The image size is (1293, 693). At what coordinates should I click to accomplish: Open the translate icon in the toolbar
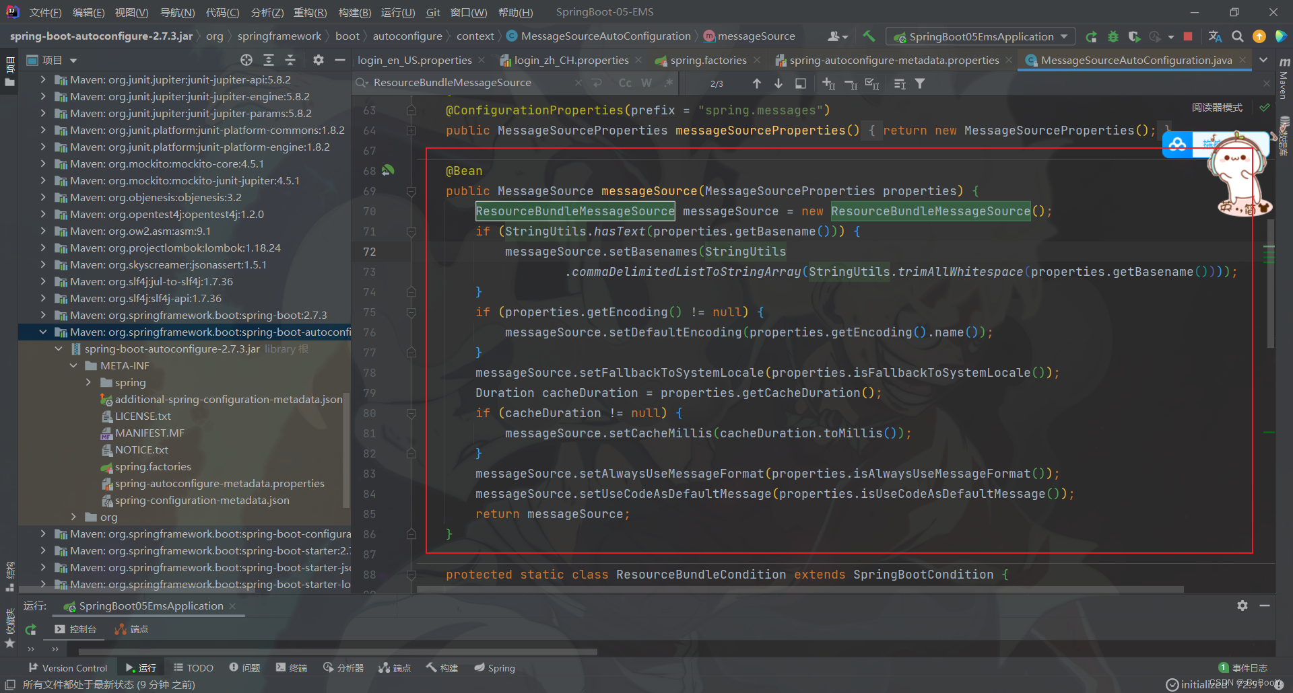point(1215,36)
